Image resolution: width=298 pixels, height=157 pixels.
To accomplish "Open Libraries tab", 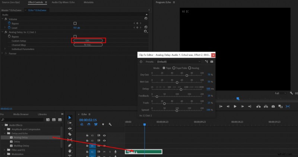I will (42, 114).
